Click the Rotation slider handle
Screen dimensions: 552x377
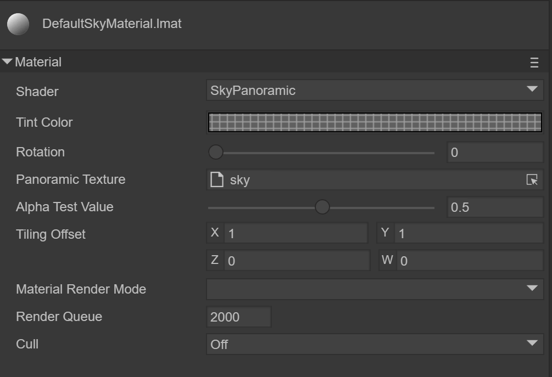pos(216,152)
